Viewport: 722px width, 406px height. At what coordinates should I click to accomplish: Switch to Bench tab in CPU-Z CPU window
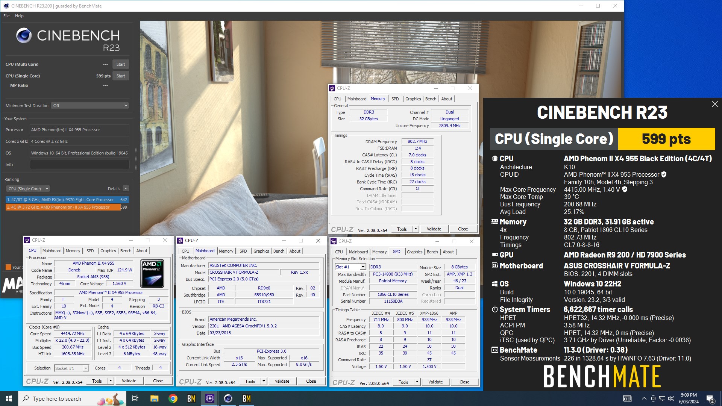coord(126,251)
